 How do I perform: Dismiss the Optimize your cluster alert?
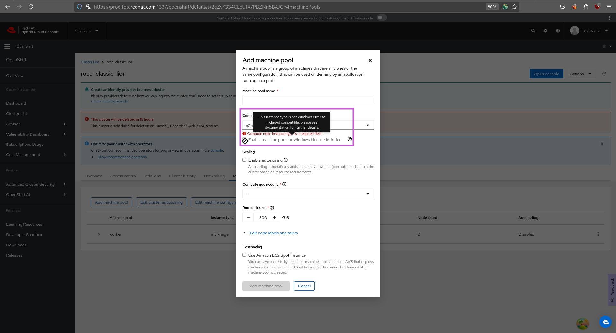tap(602, 144)
